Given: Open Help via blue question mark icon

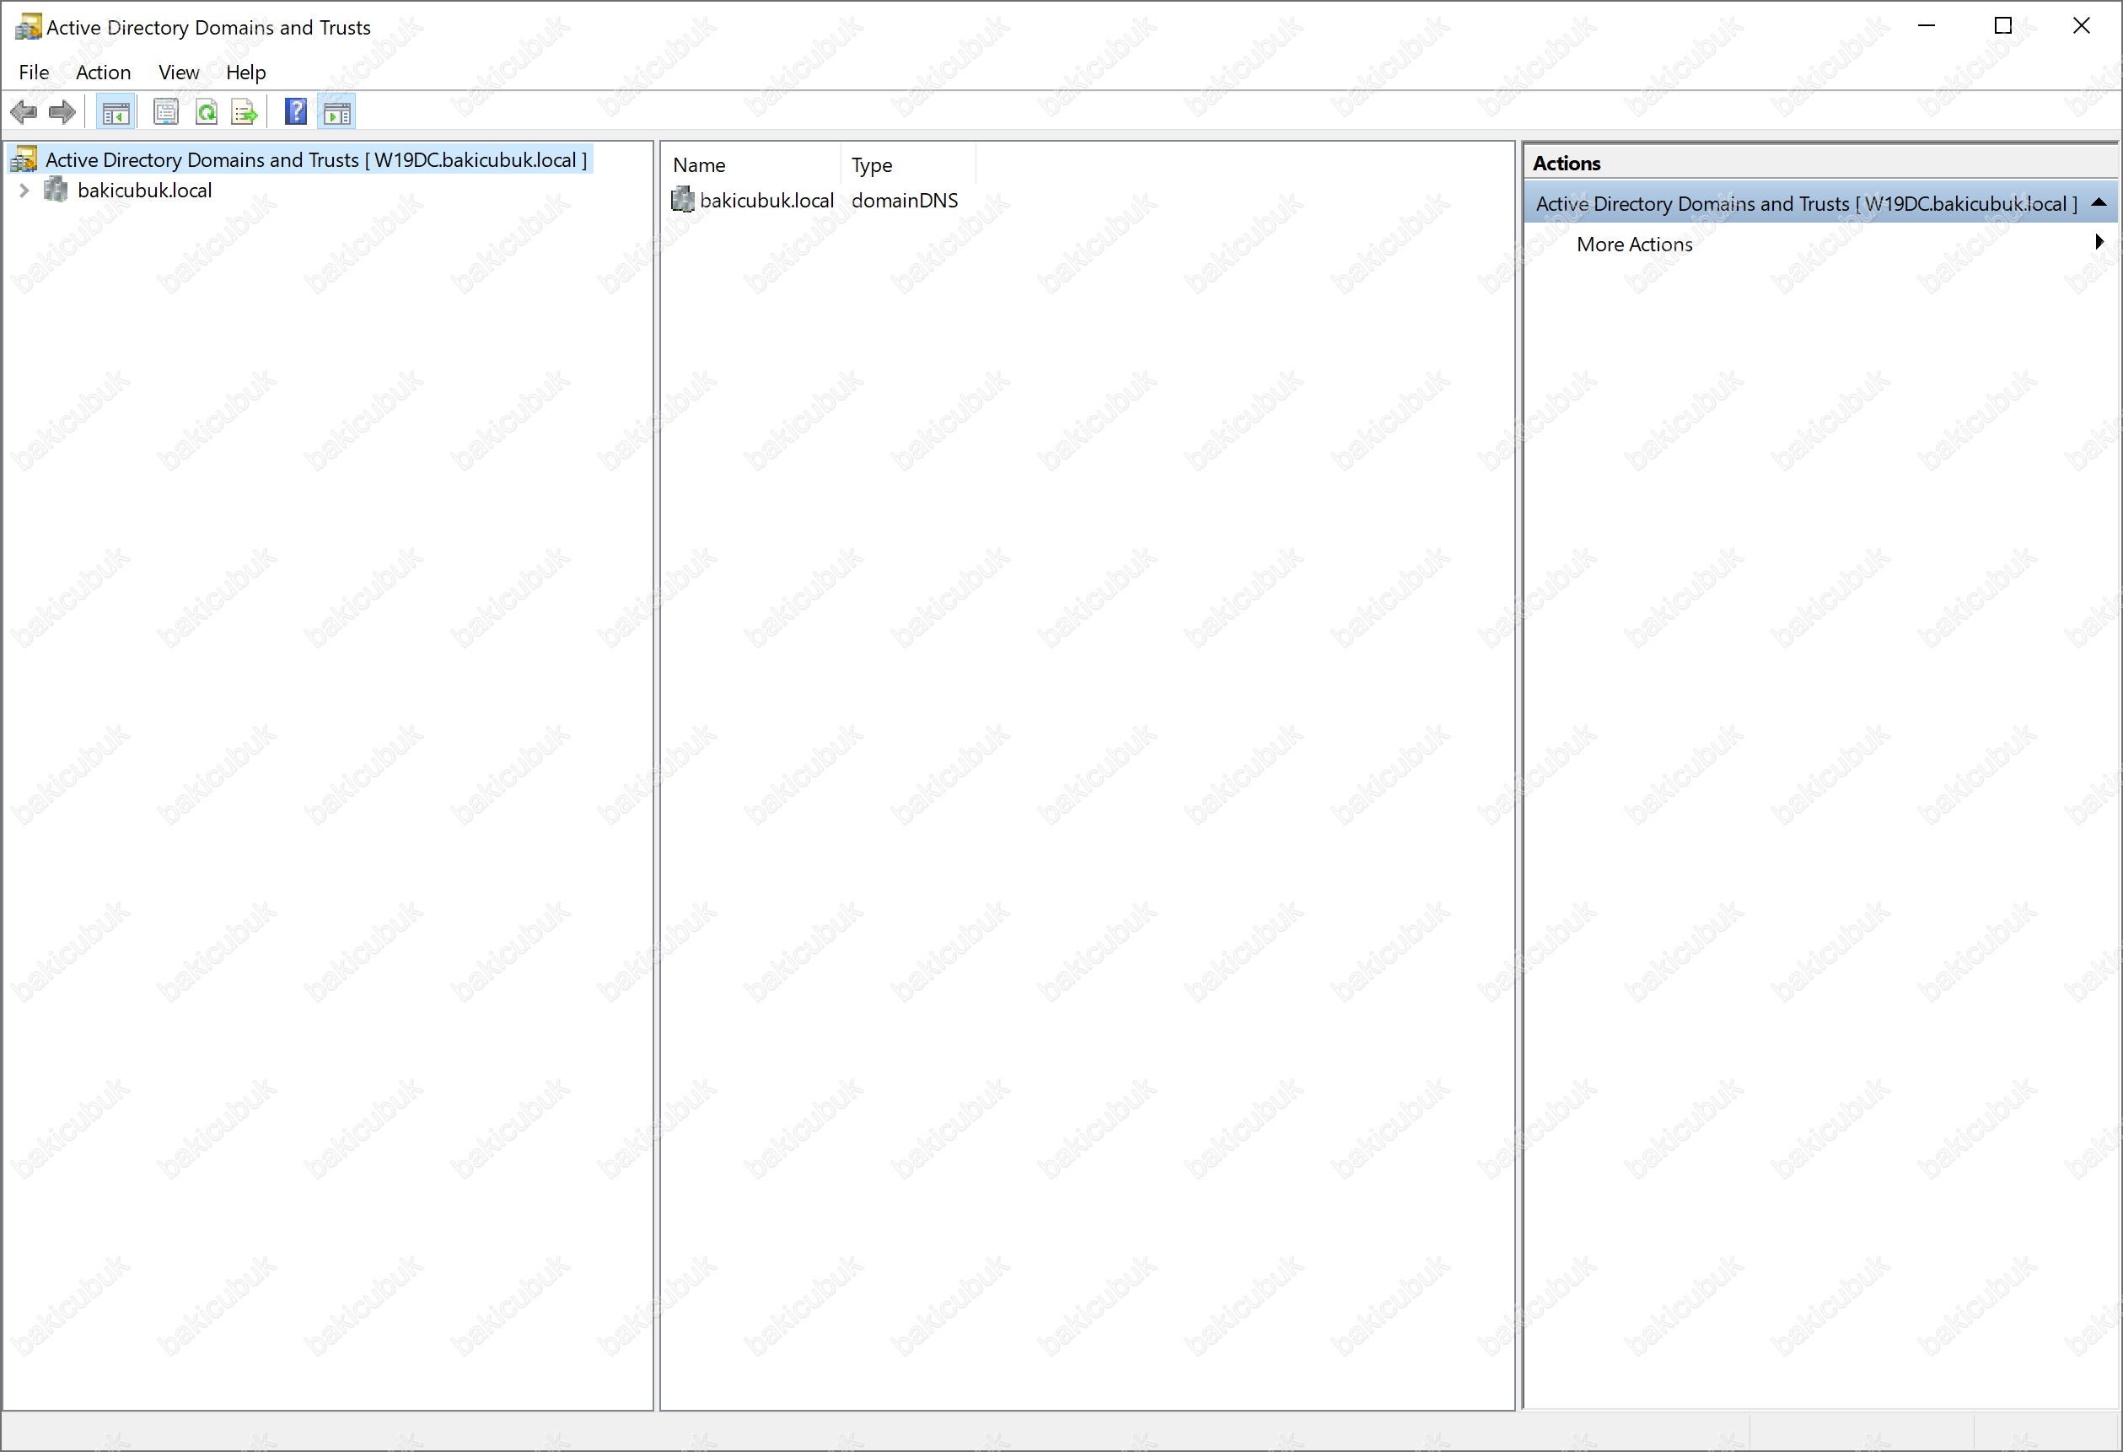Looking at the screenshot, I should [296, 112].
